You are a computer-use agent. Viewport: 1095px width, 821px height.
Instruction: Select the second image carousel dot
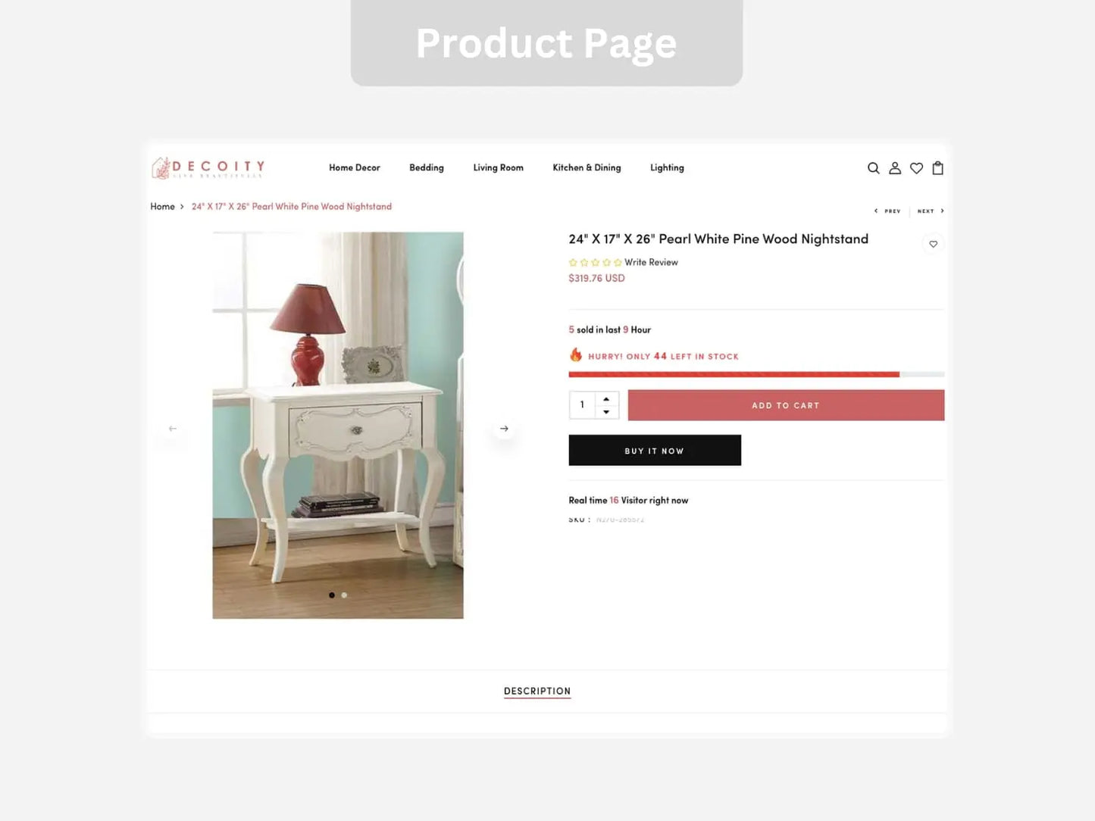click(344, 595)
